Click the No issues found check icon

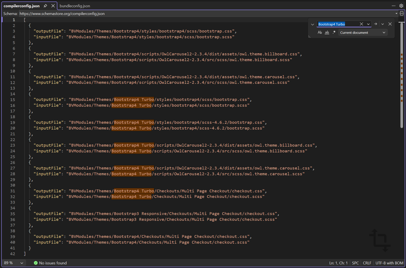tap(36, 263)
